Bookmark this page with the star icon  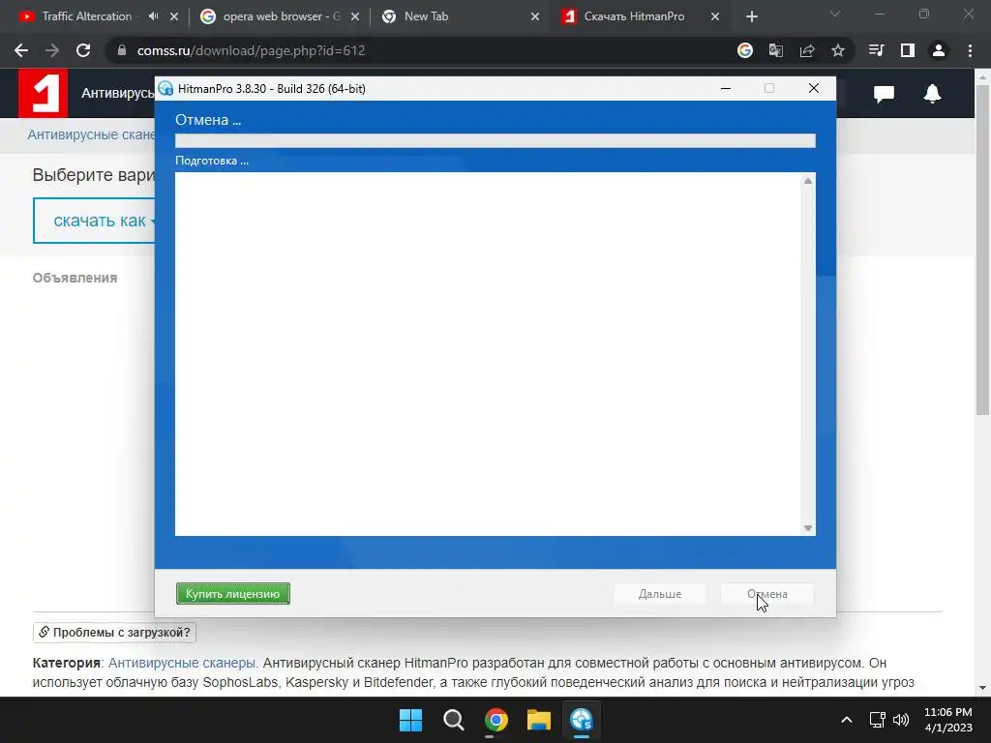tap(838, 50)
